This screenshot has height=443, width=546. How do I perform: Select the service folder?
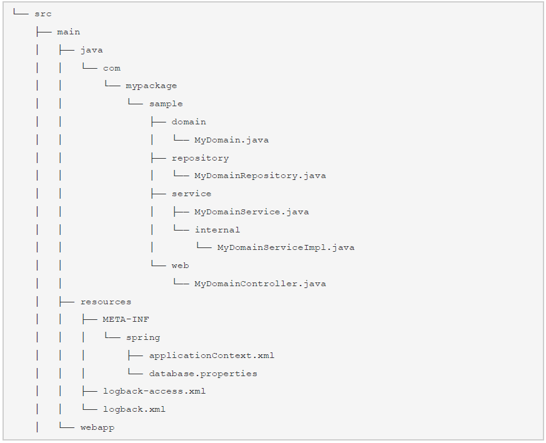click(191, 194)
